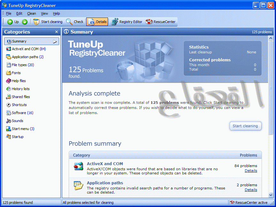Click the green Down arrow icon
Screen dimensions: 276x207
25,22
